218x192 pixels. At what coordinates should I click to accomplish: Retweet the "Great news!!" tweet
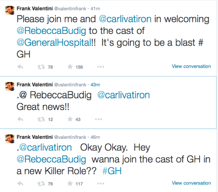click(41, 119)
